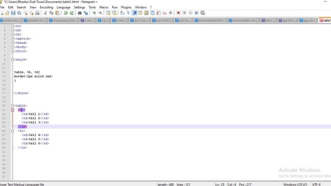Play back the recorded macro icon
This screenshot has height=186, width=331.
[x=191, y=13]
